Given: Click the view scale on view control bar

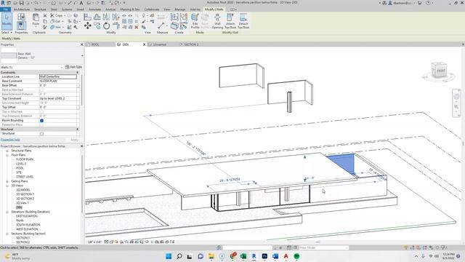Looking at the screenshot, I should pyautogui.click(x=95, y=242).
